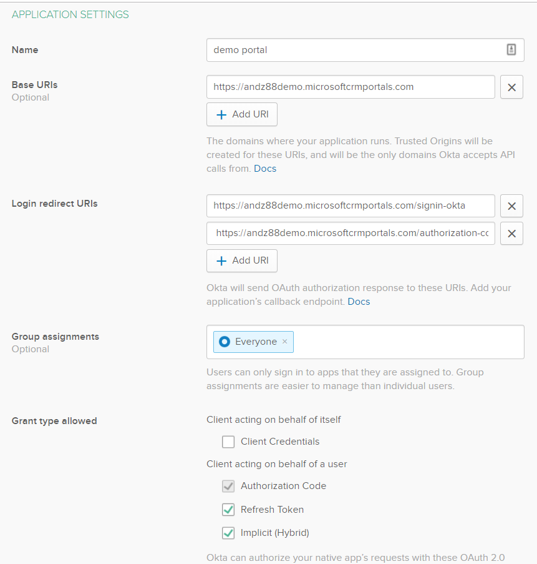Uncheck the Refresh Token option
Image resolution: width=537 pixels, height=564 pixels.
(x=228, y=510)
